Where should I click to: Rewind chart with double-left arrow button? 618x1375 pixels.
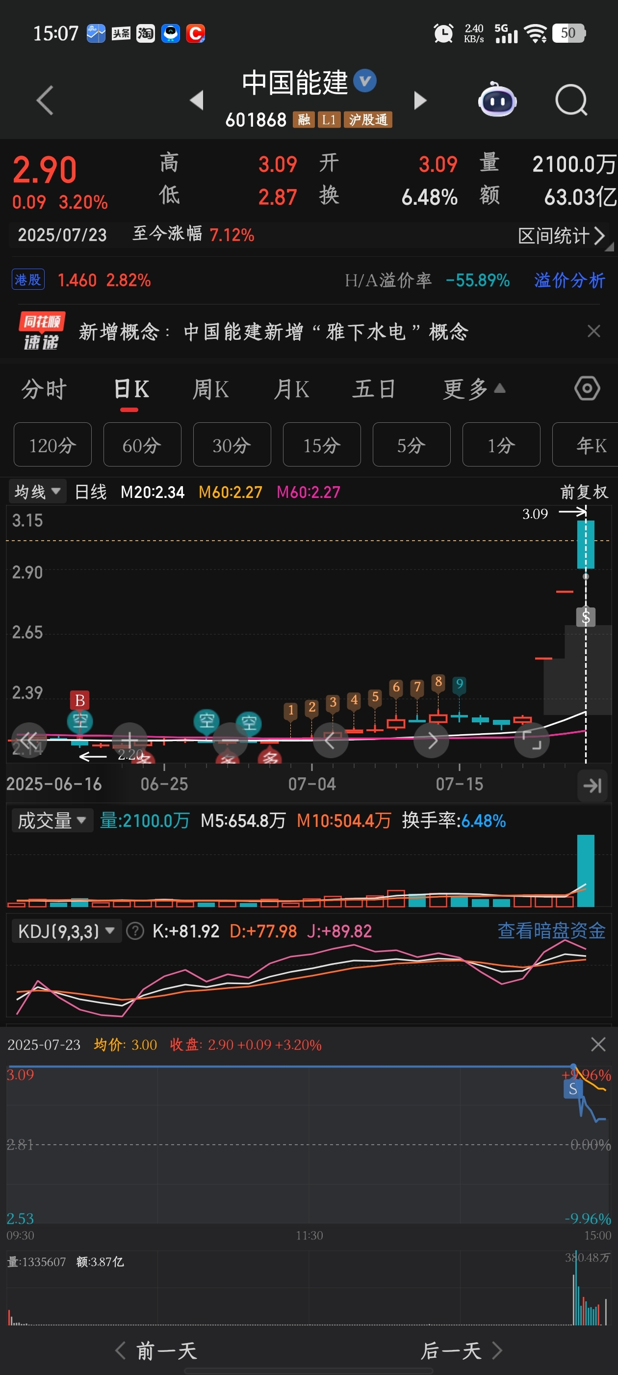point(29,740)
